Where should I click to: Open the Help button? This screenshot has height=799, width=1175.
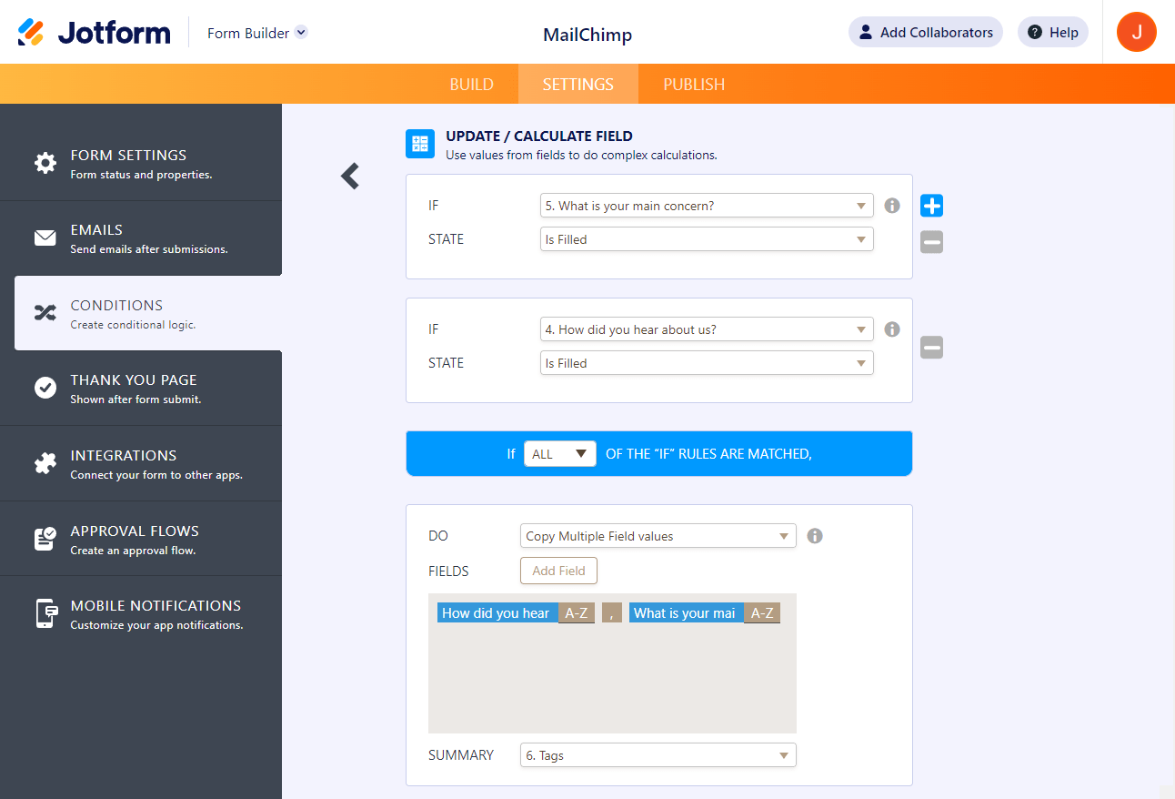click(1053, 32)
